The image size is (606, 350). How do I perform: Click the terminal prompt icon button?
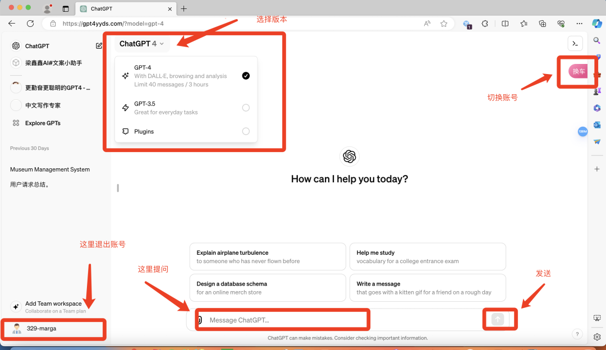[x=575, y=44]
